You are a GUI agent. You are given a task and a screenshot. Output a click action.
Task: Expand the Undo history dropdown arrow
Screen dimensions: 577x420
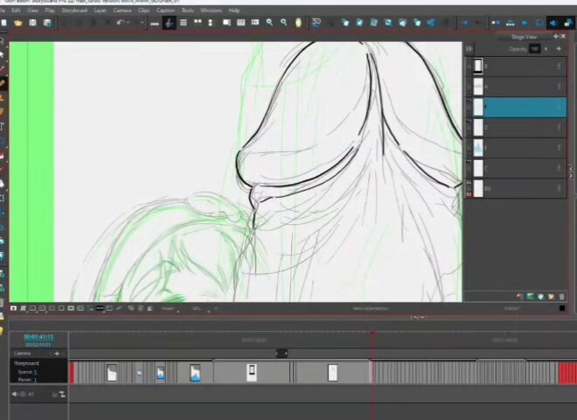point(129,23)
